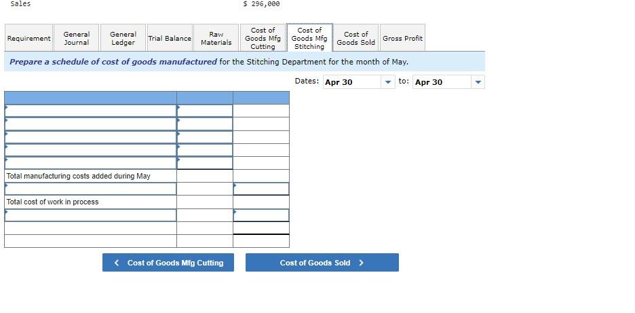Go back to Cost of Goods Mfg Cutting button
Image resolution: width=635 pixels, height=313 pixels.
[x=168, y=263]
